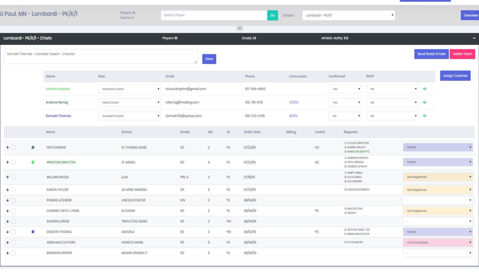479x280 pixels.
Task: Click the Assign Coaches button
Action: click(x=455, y=76)
